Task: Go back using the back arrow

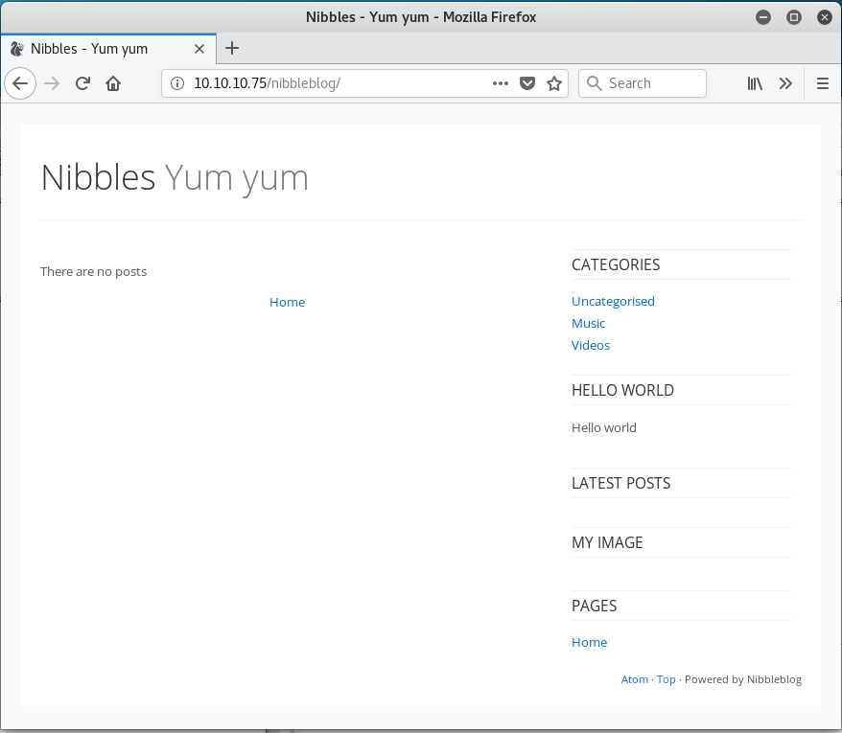Action: pos(20,83)
